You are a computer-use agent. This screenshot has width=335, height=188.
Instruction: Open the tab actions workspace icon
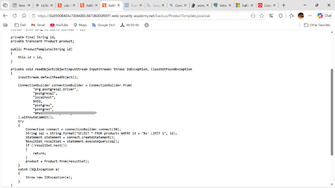coord(5,5)
